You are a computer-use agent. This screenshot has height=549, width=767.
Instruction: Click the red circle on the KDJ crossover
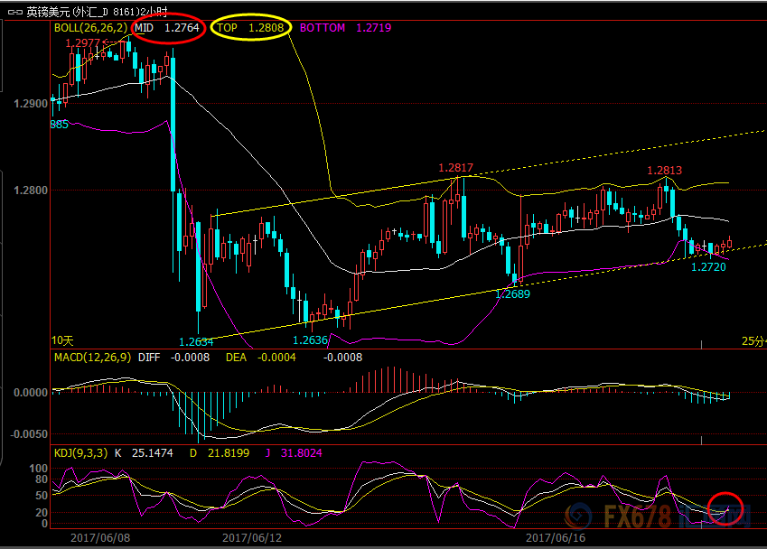tap(725, 509)
